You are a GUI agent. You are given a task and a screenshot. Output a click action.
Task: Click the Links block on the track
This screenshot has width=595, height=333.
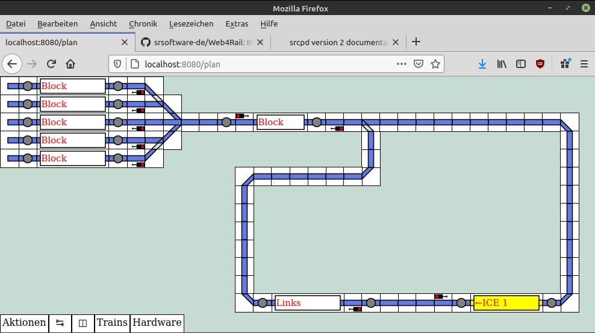tap(307, 303)
